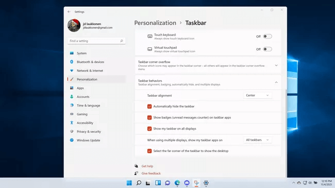
Task: Click the Settings gear on the taskbar
Action: [206, 183]
